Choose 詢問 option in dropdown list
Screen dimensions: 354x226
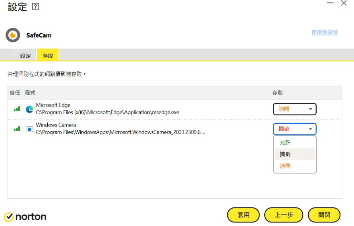[295, 166]
